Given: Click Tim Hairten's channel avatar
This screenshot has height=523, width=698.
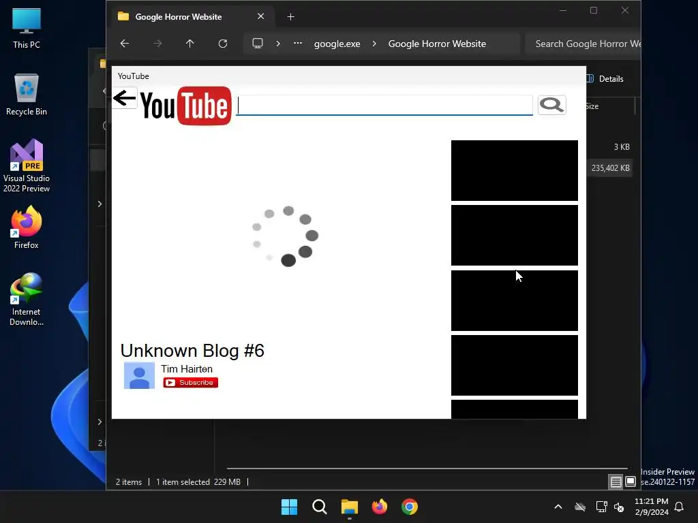Looking at the screenshot, I should tap(139, 375).
